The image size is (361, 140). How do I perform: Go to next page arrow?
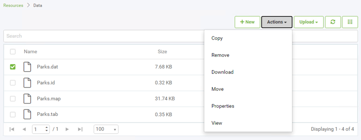pos(67,129)
